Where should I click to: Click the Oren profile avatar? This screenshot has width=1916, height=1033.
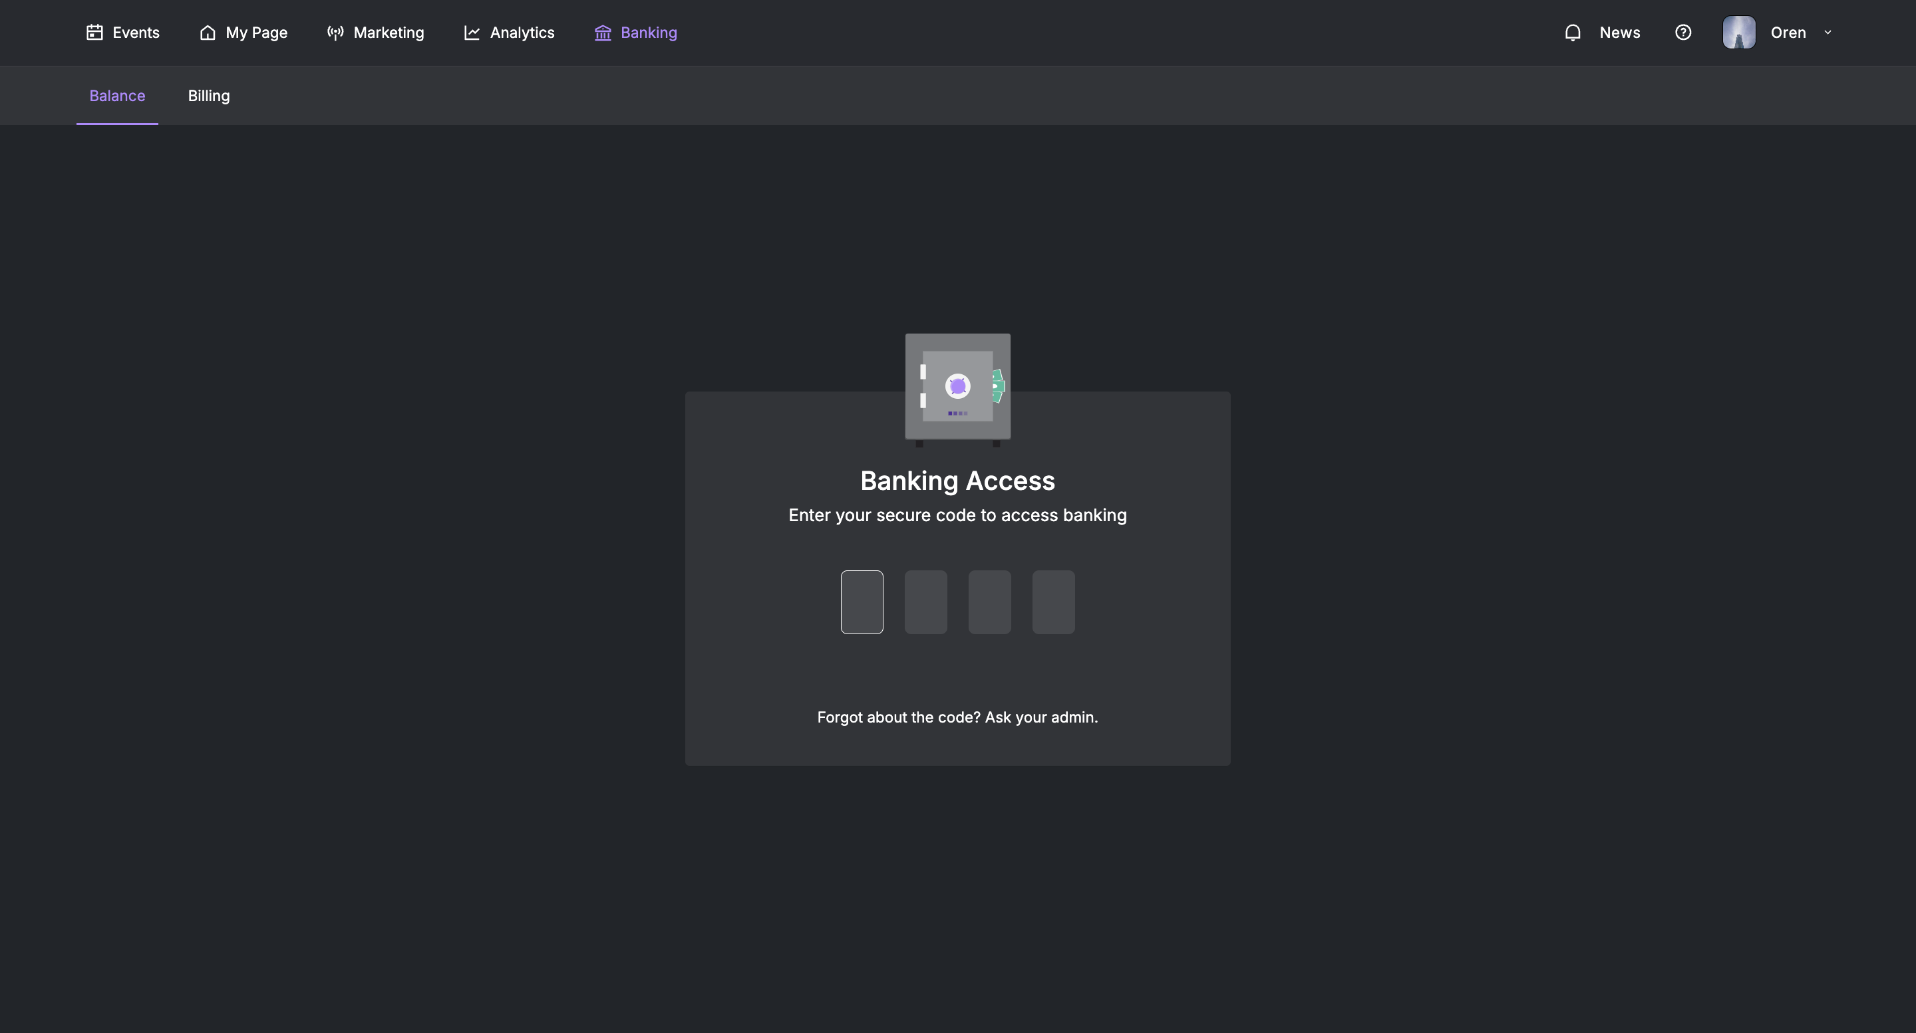(x=1739, y=33)
